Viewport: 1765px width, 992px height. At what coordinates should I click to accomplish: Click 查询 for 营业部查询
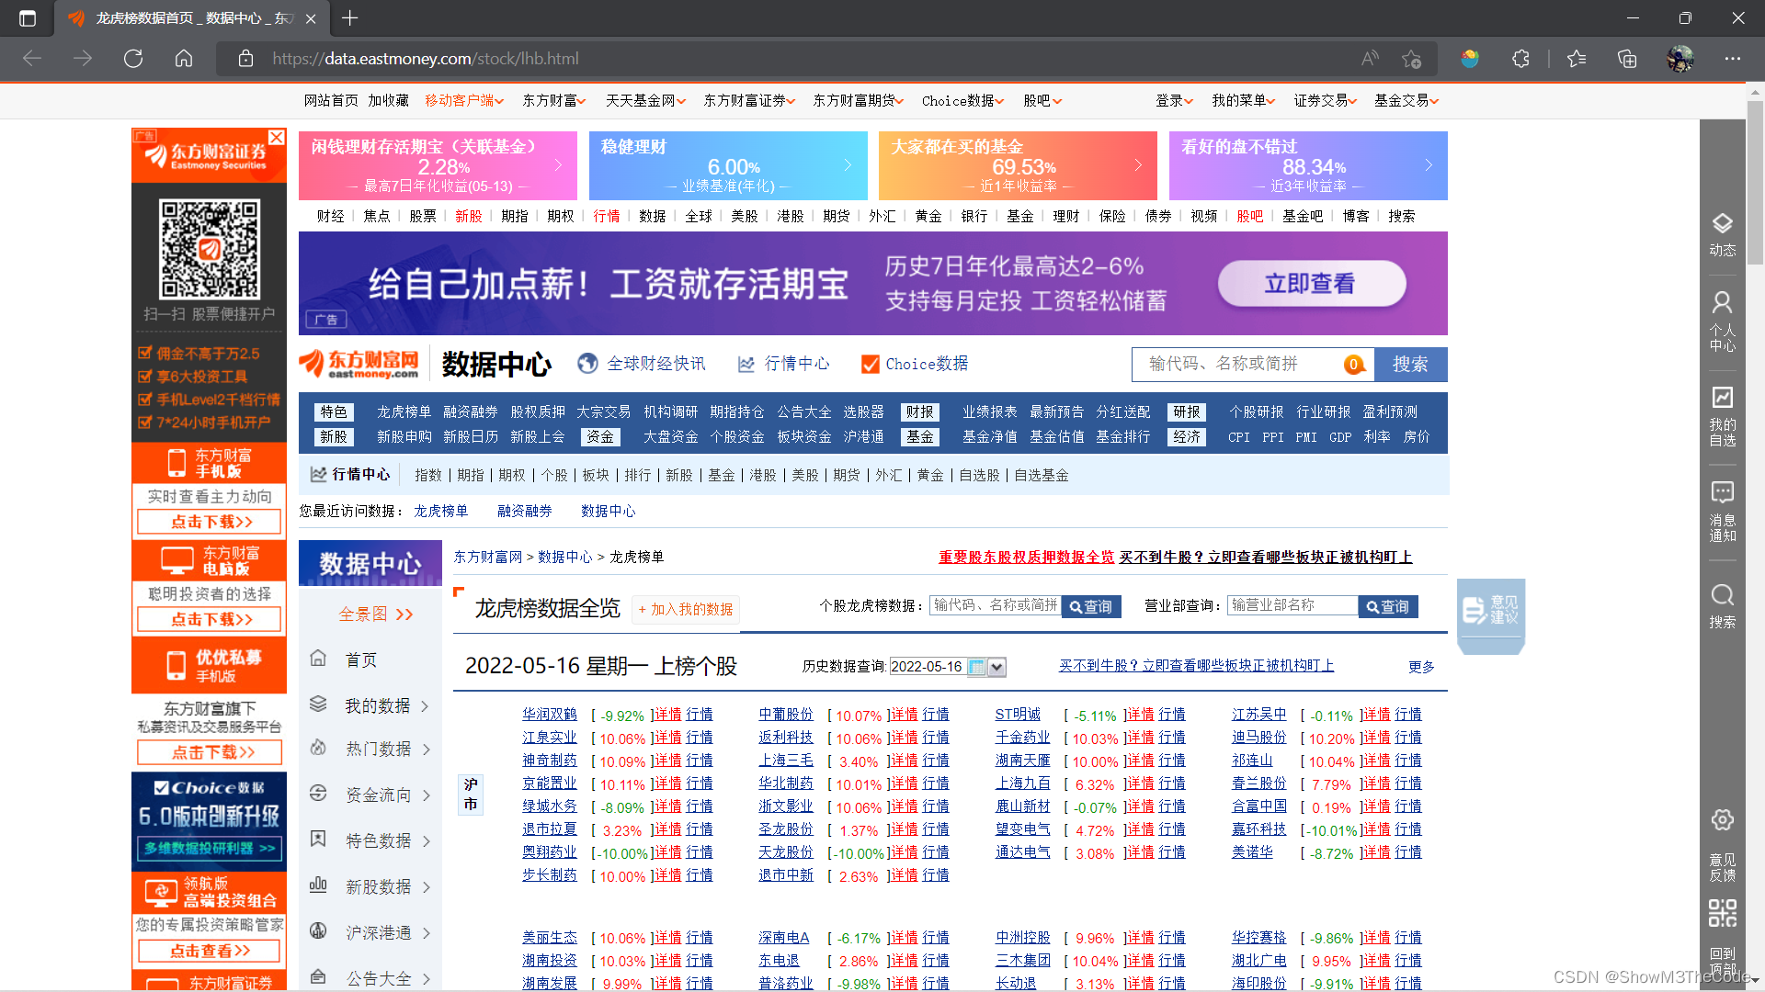pos(1388,606)
